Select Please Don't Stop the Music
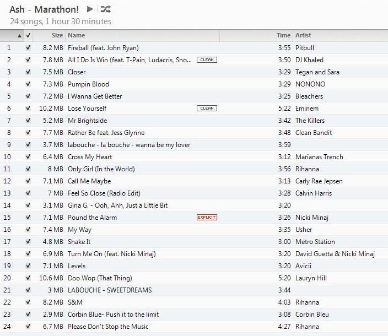This screenshot has height=336, width=388. click(108, 327)
